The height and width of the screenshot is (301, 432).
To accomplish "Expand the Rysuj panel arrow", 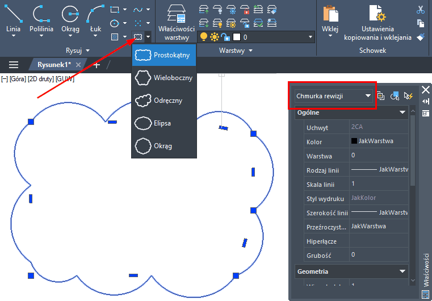I will [x=88, y=51].
